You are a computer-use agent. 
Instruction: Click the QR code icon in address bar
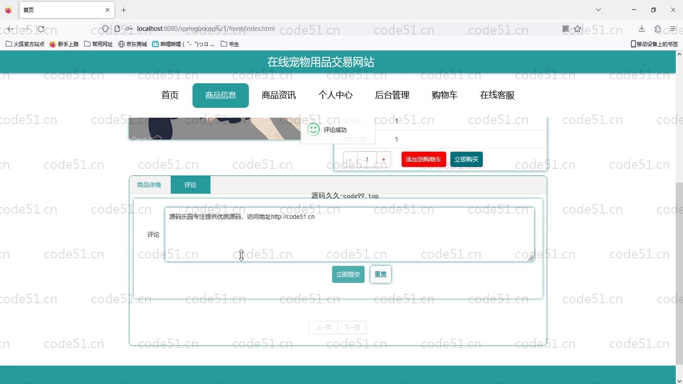[x=565, y=28]
